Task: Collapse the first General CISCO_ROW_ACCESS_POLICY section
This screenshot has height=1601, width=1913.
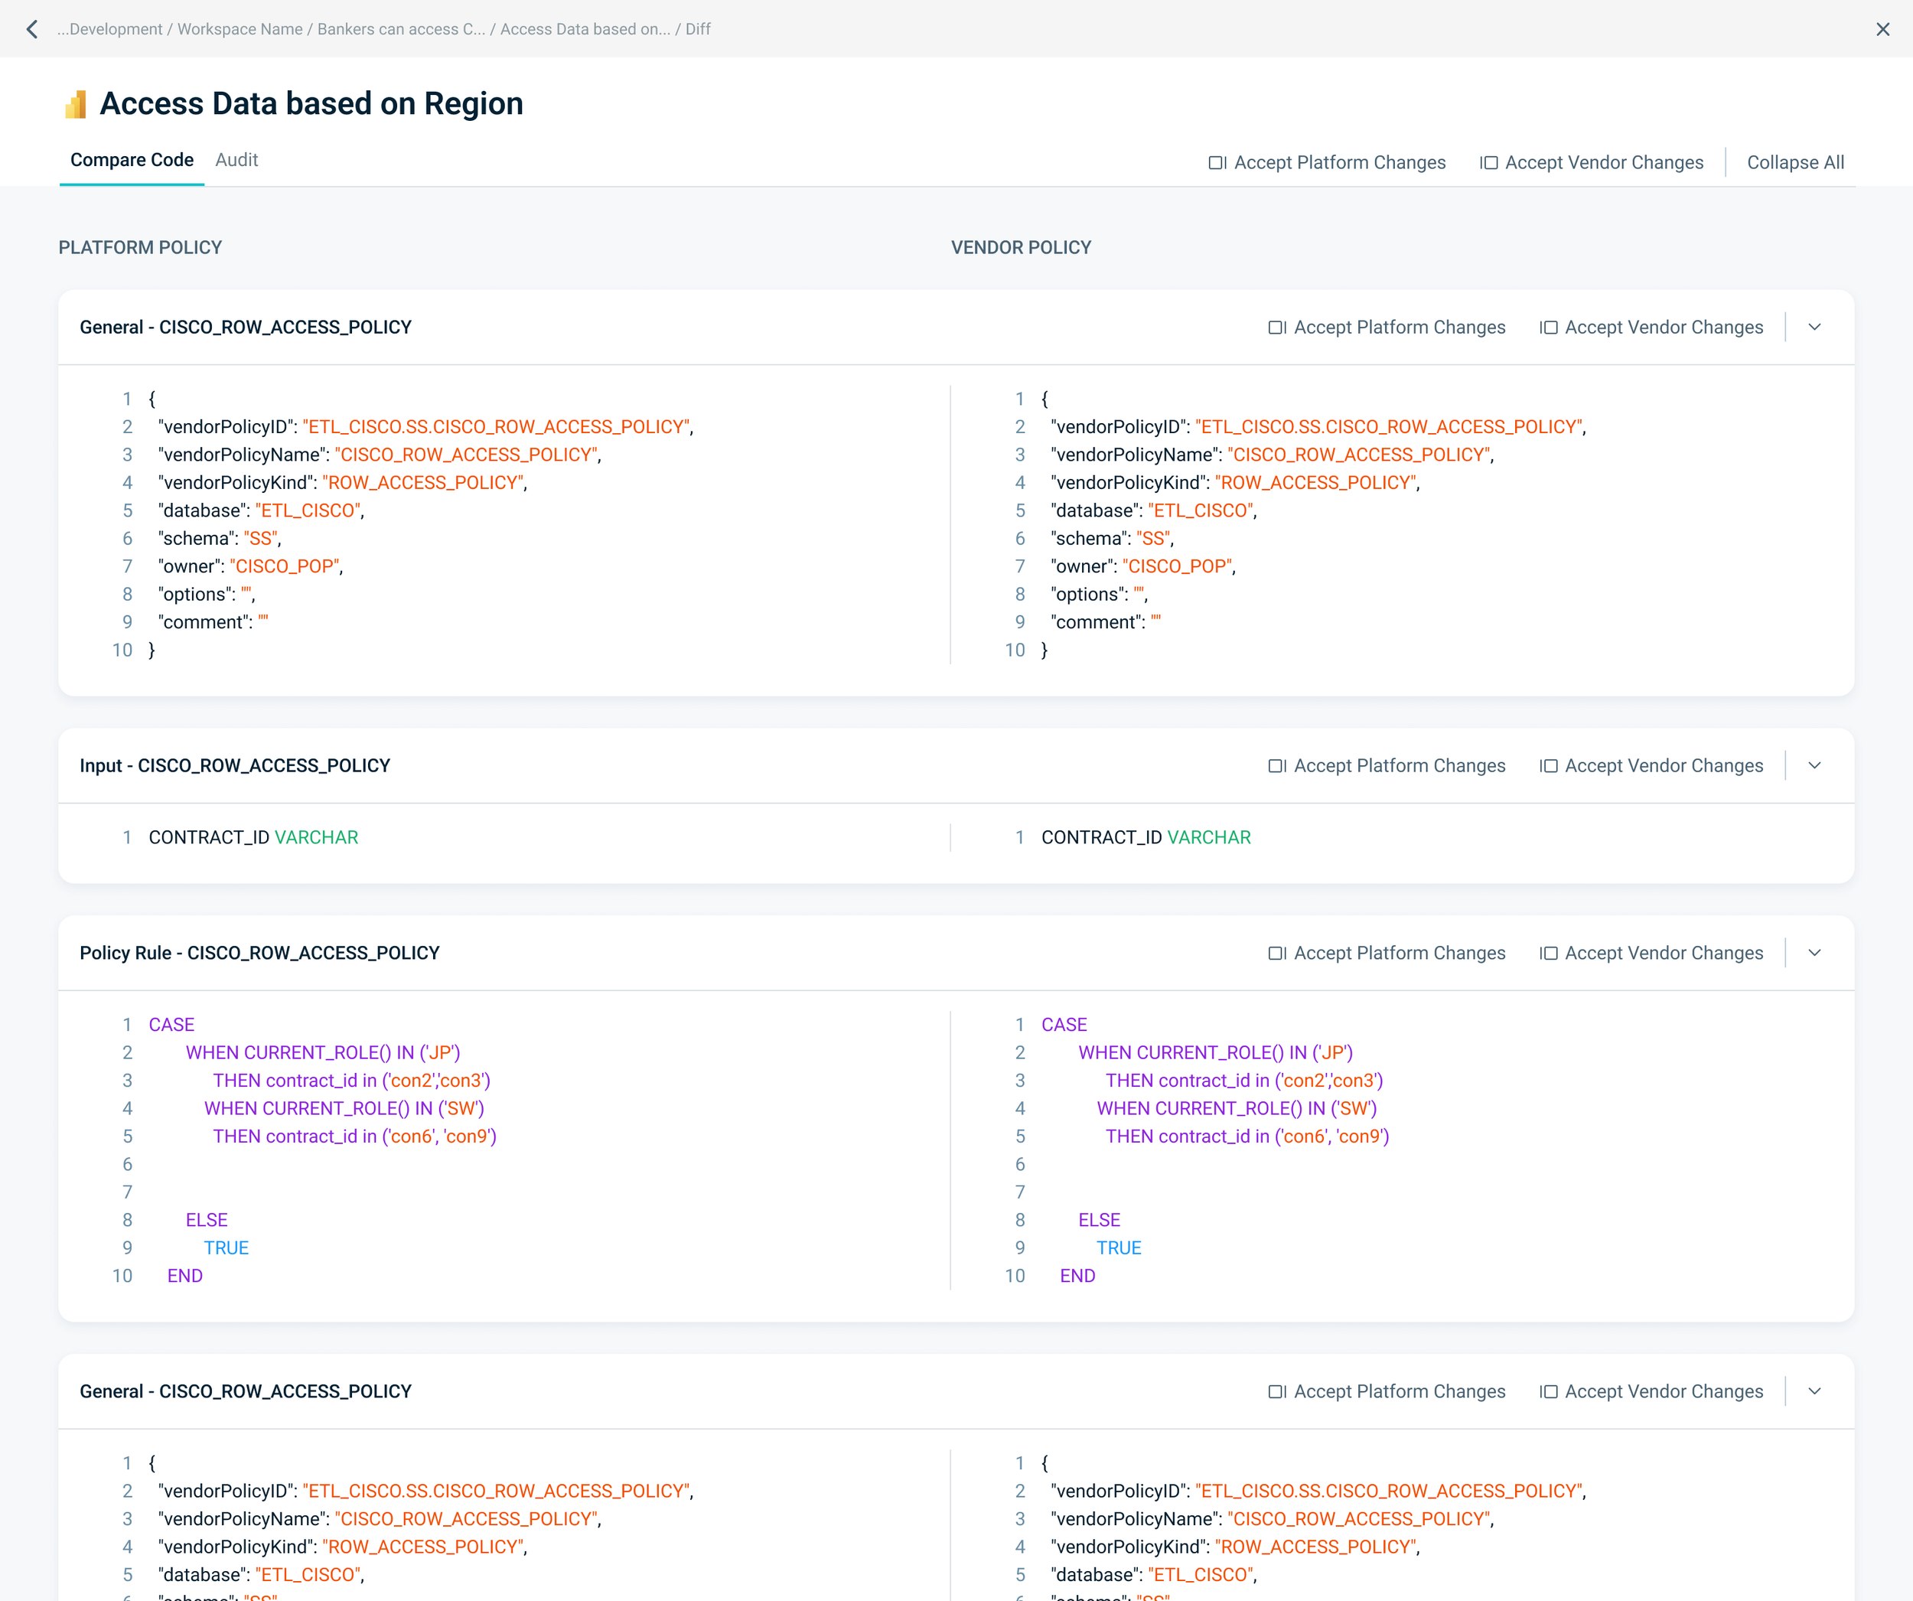Action: click(1814, 327)
